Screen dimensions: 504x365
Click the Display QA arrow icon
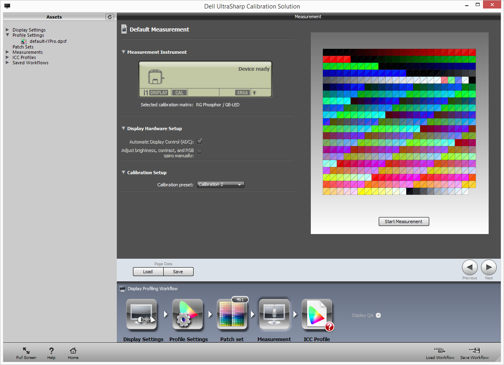pos(378,315)
